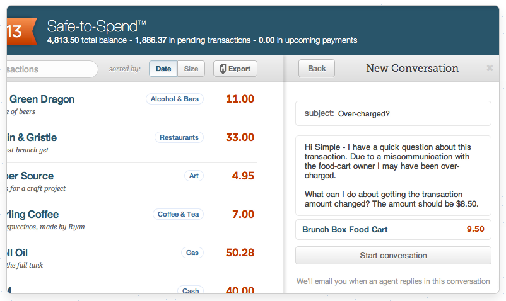Edit the subject field
The height and width of the screenshot is (301, 506).
pos(410,114)
